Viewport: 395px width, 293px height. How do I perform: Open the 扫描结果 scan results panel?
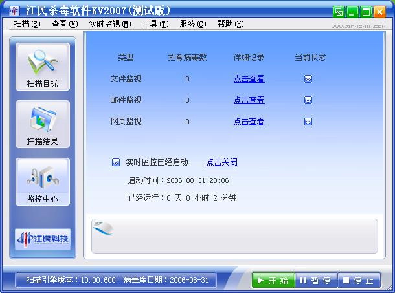pyautogui.click(x=43, y=124)
